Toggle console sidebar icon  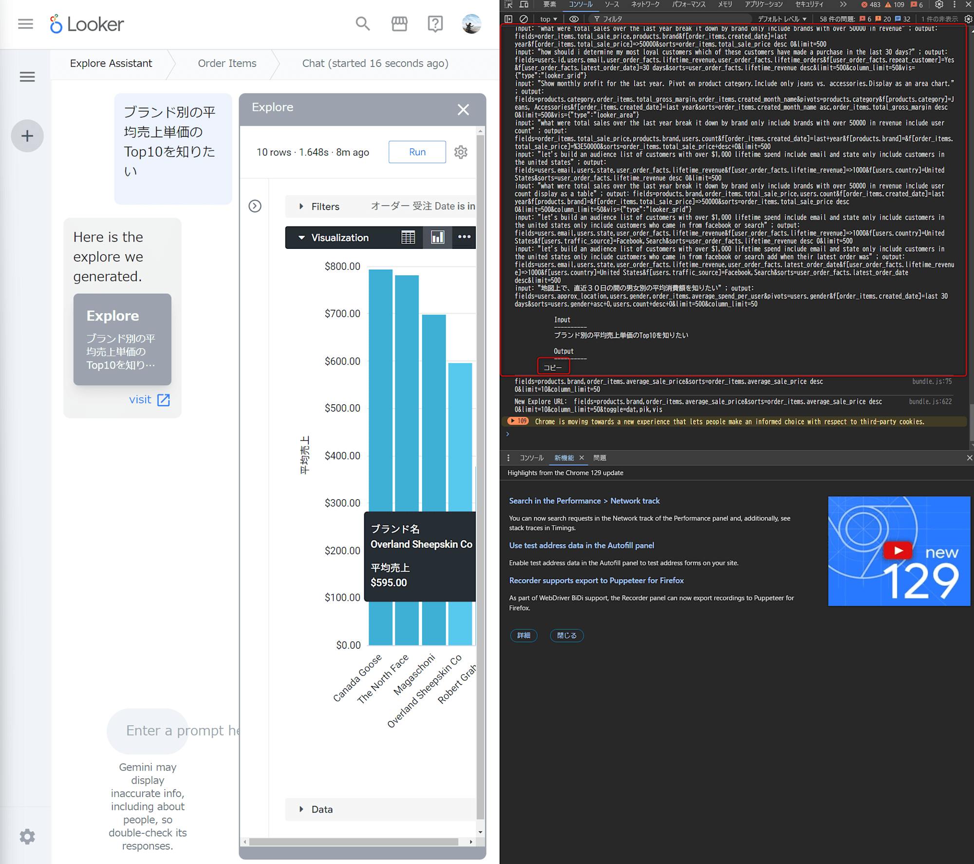click(x=508, y=19)
